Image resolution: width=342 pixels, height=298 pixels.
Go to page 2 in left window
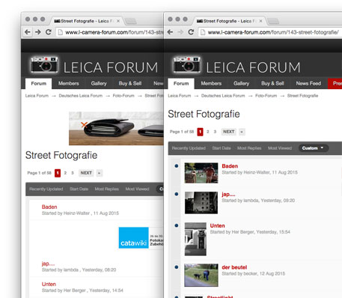pos(65,173)
